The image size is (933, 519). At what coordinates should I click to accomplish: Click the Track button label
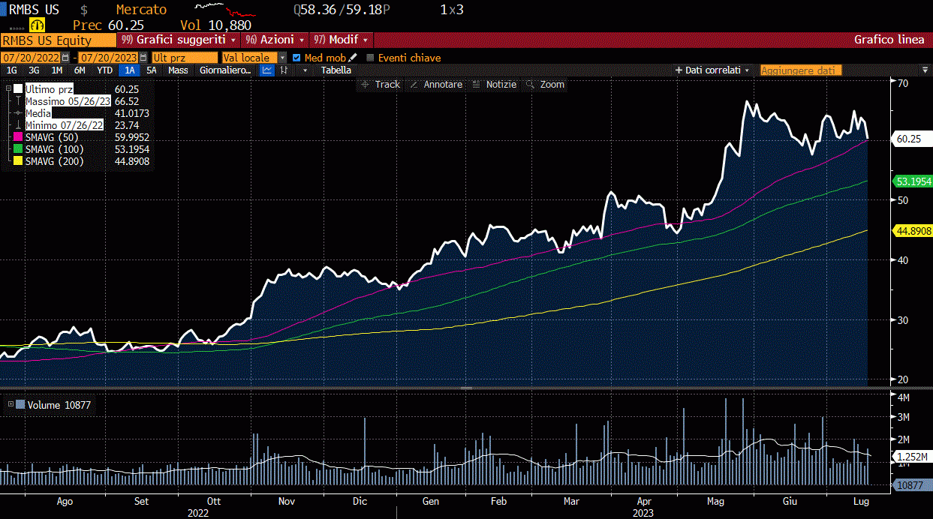click(x=387, y=85)
